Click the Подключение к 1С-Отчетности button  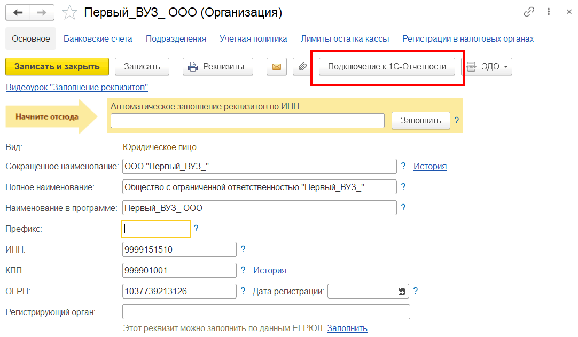pyautogui.click(x=387, y=67)
